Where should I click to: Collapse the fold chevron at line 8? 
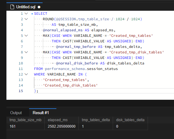click(26, 52)
